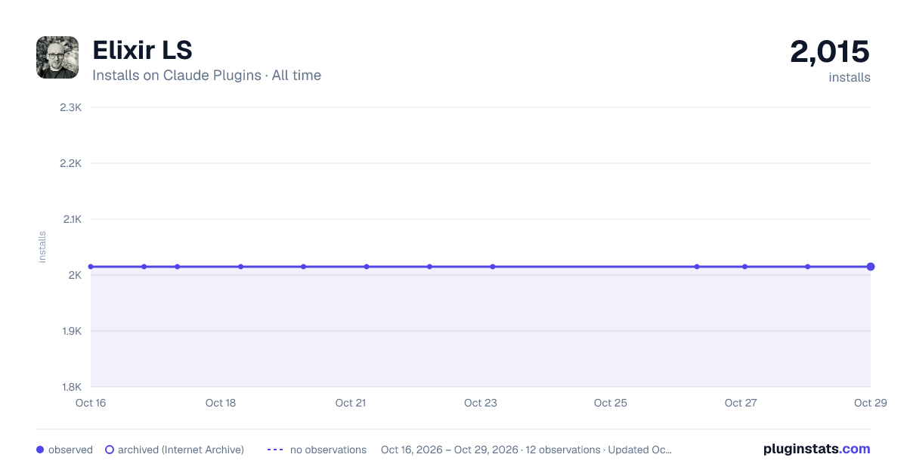This screenshot has height=476, width=907.
Task: Select the Oct 29 final data point
Action: 871,267
